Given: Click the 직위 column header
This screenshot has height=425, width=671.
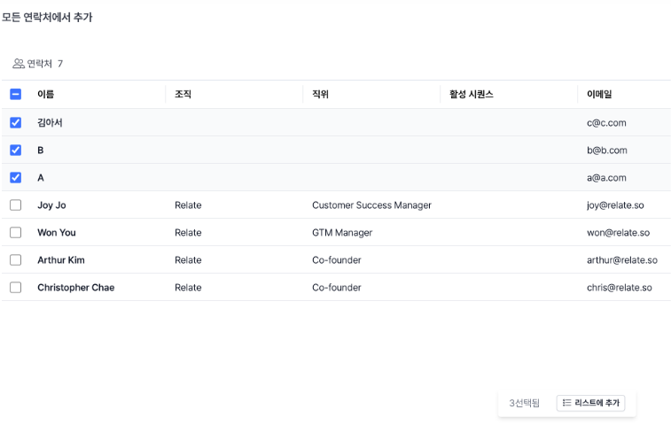Looking at the screenshot, I should tap(320, 94).
